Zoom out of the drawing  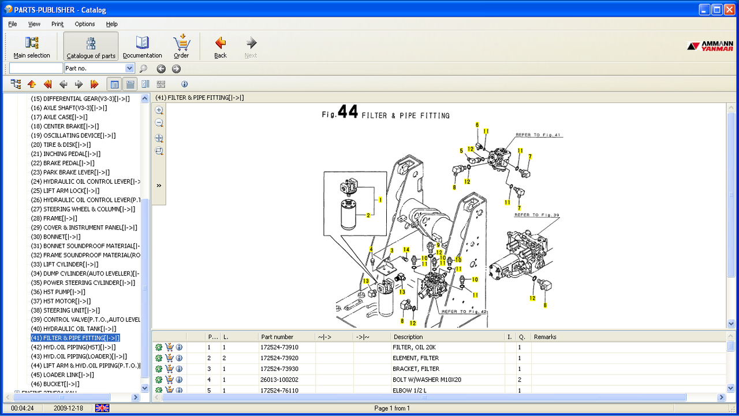point(159,123)
